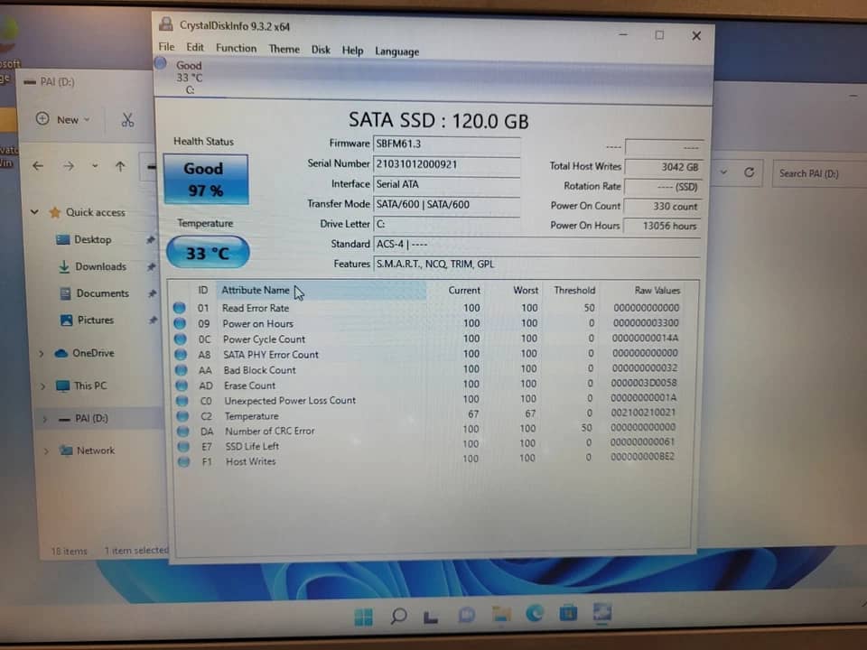
Task: Expand the OneDrive tree node
Action: (42, 353)
